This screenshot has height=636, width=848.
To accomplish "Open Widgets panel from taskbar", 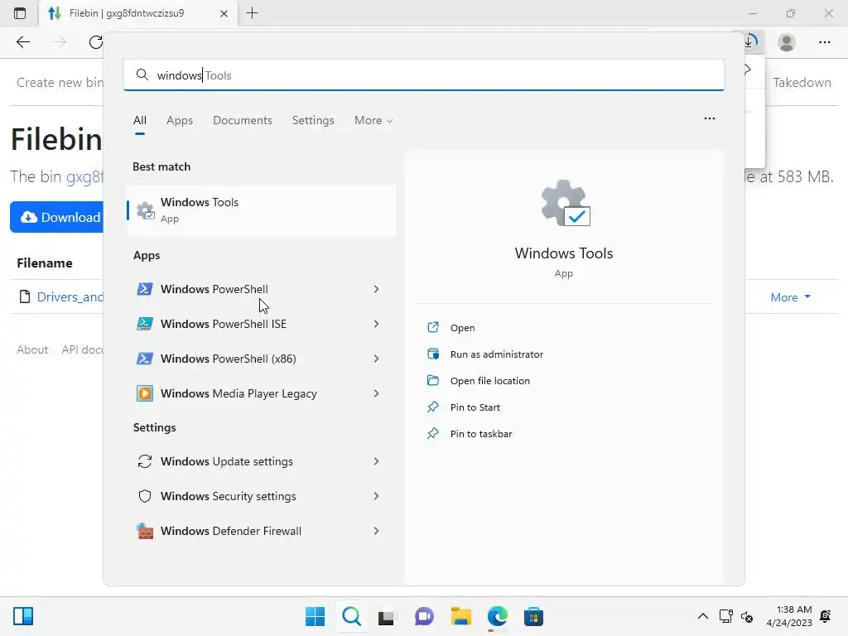I will coord(23,616).
